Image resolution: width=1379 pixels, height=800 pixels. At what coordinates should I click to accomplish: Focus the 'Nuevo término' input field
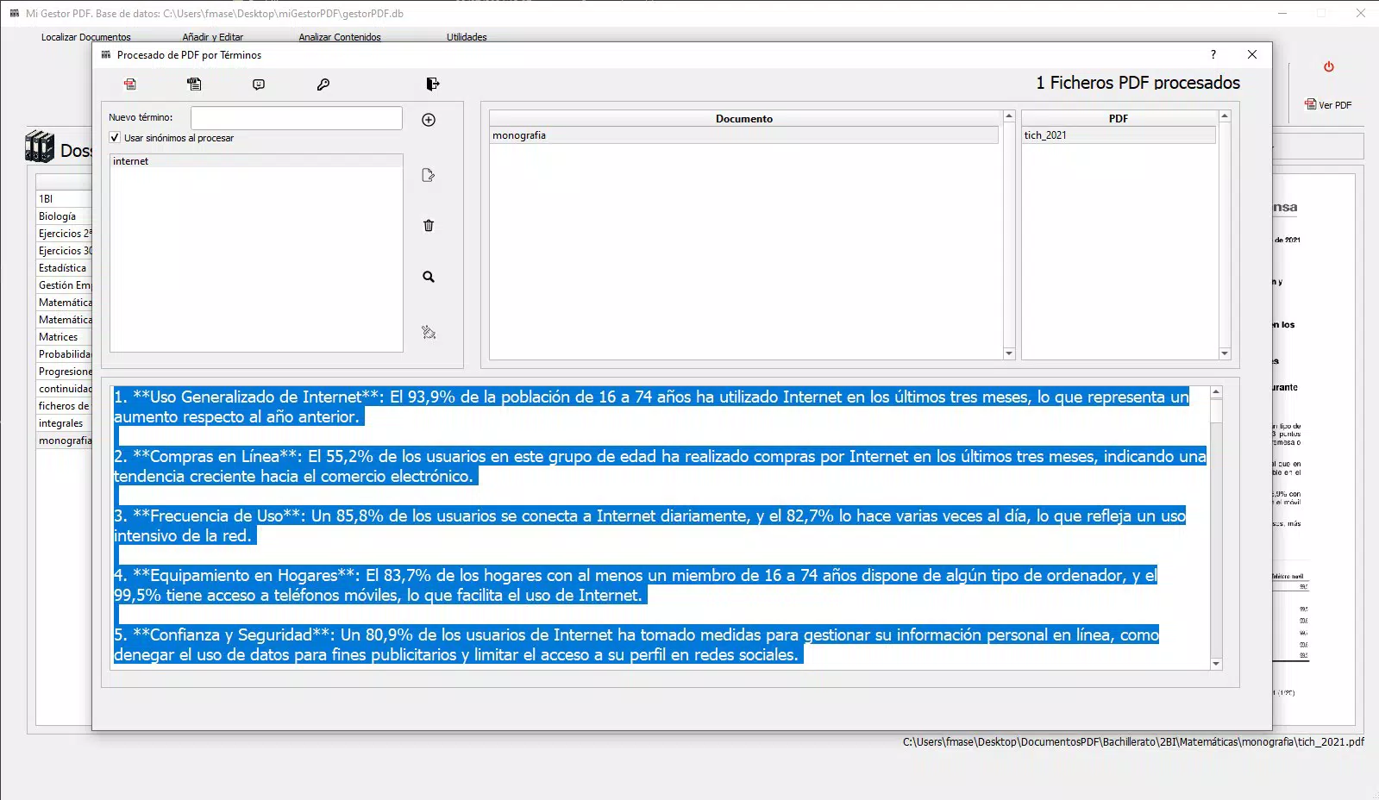(x=297, y=118)
